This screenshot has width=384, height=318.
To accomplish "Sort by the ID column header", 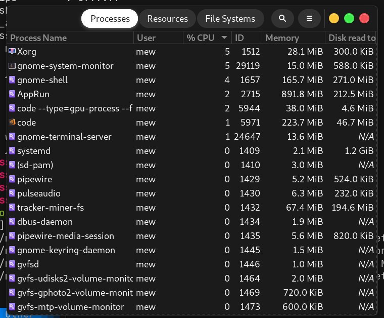I will coord(247,38).
